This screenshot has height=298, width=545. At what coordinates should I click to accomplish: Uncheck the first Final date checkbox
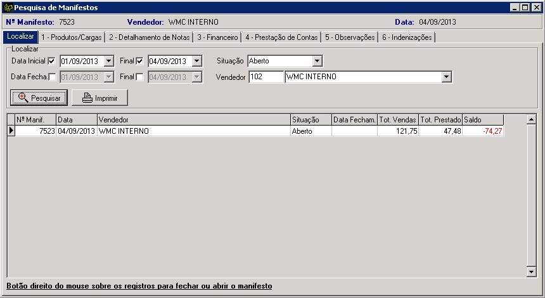tap(140, 61)
